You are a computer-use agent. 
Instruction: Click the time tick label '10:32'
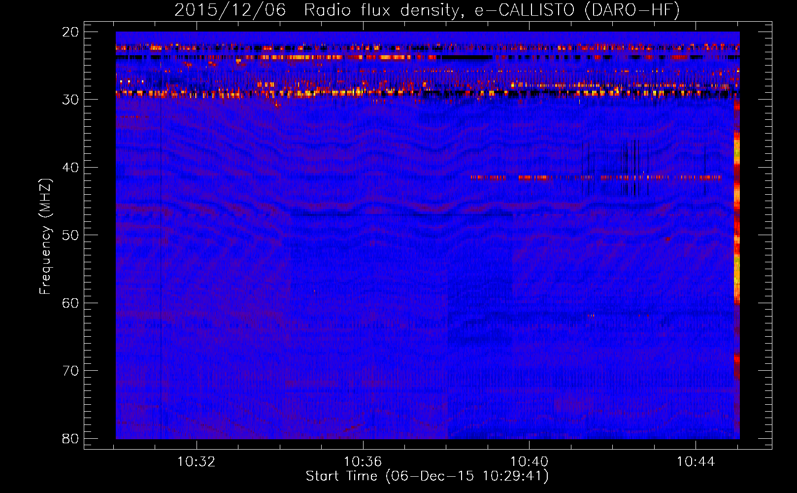pos(197,462)
